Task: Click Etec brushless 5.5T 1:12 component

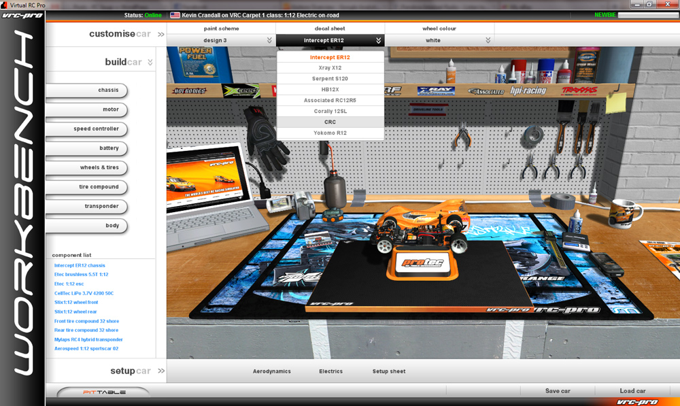Action: coord(82,275)
